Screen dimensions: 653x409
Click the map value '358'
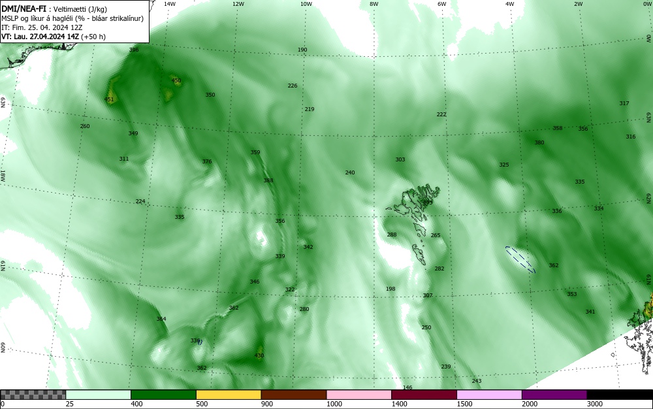(557, 128)
